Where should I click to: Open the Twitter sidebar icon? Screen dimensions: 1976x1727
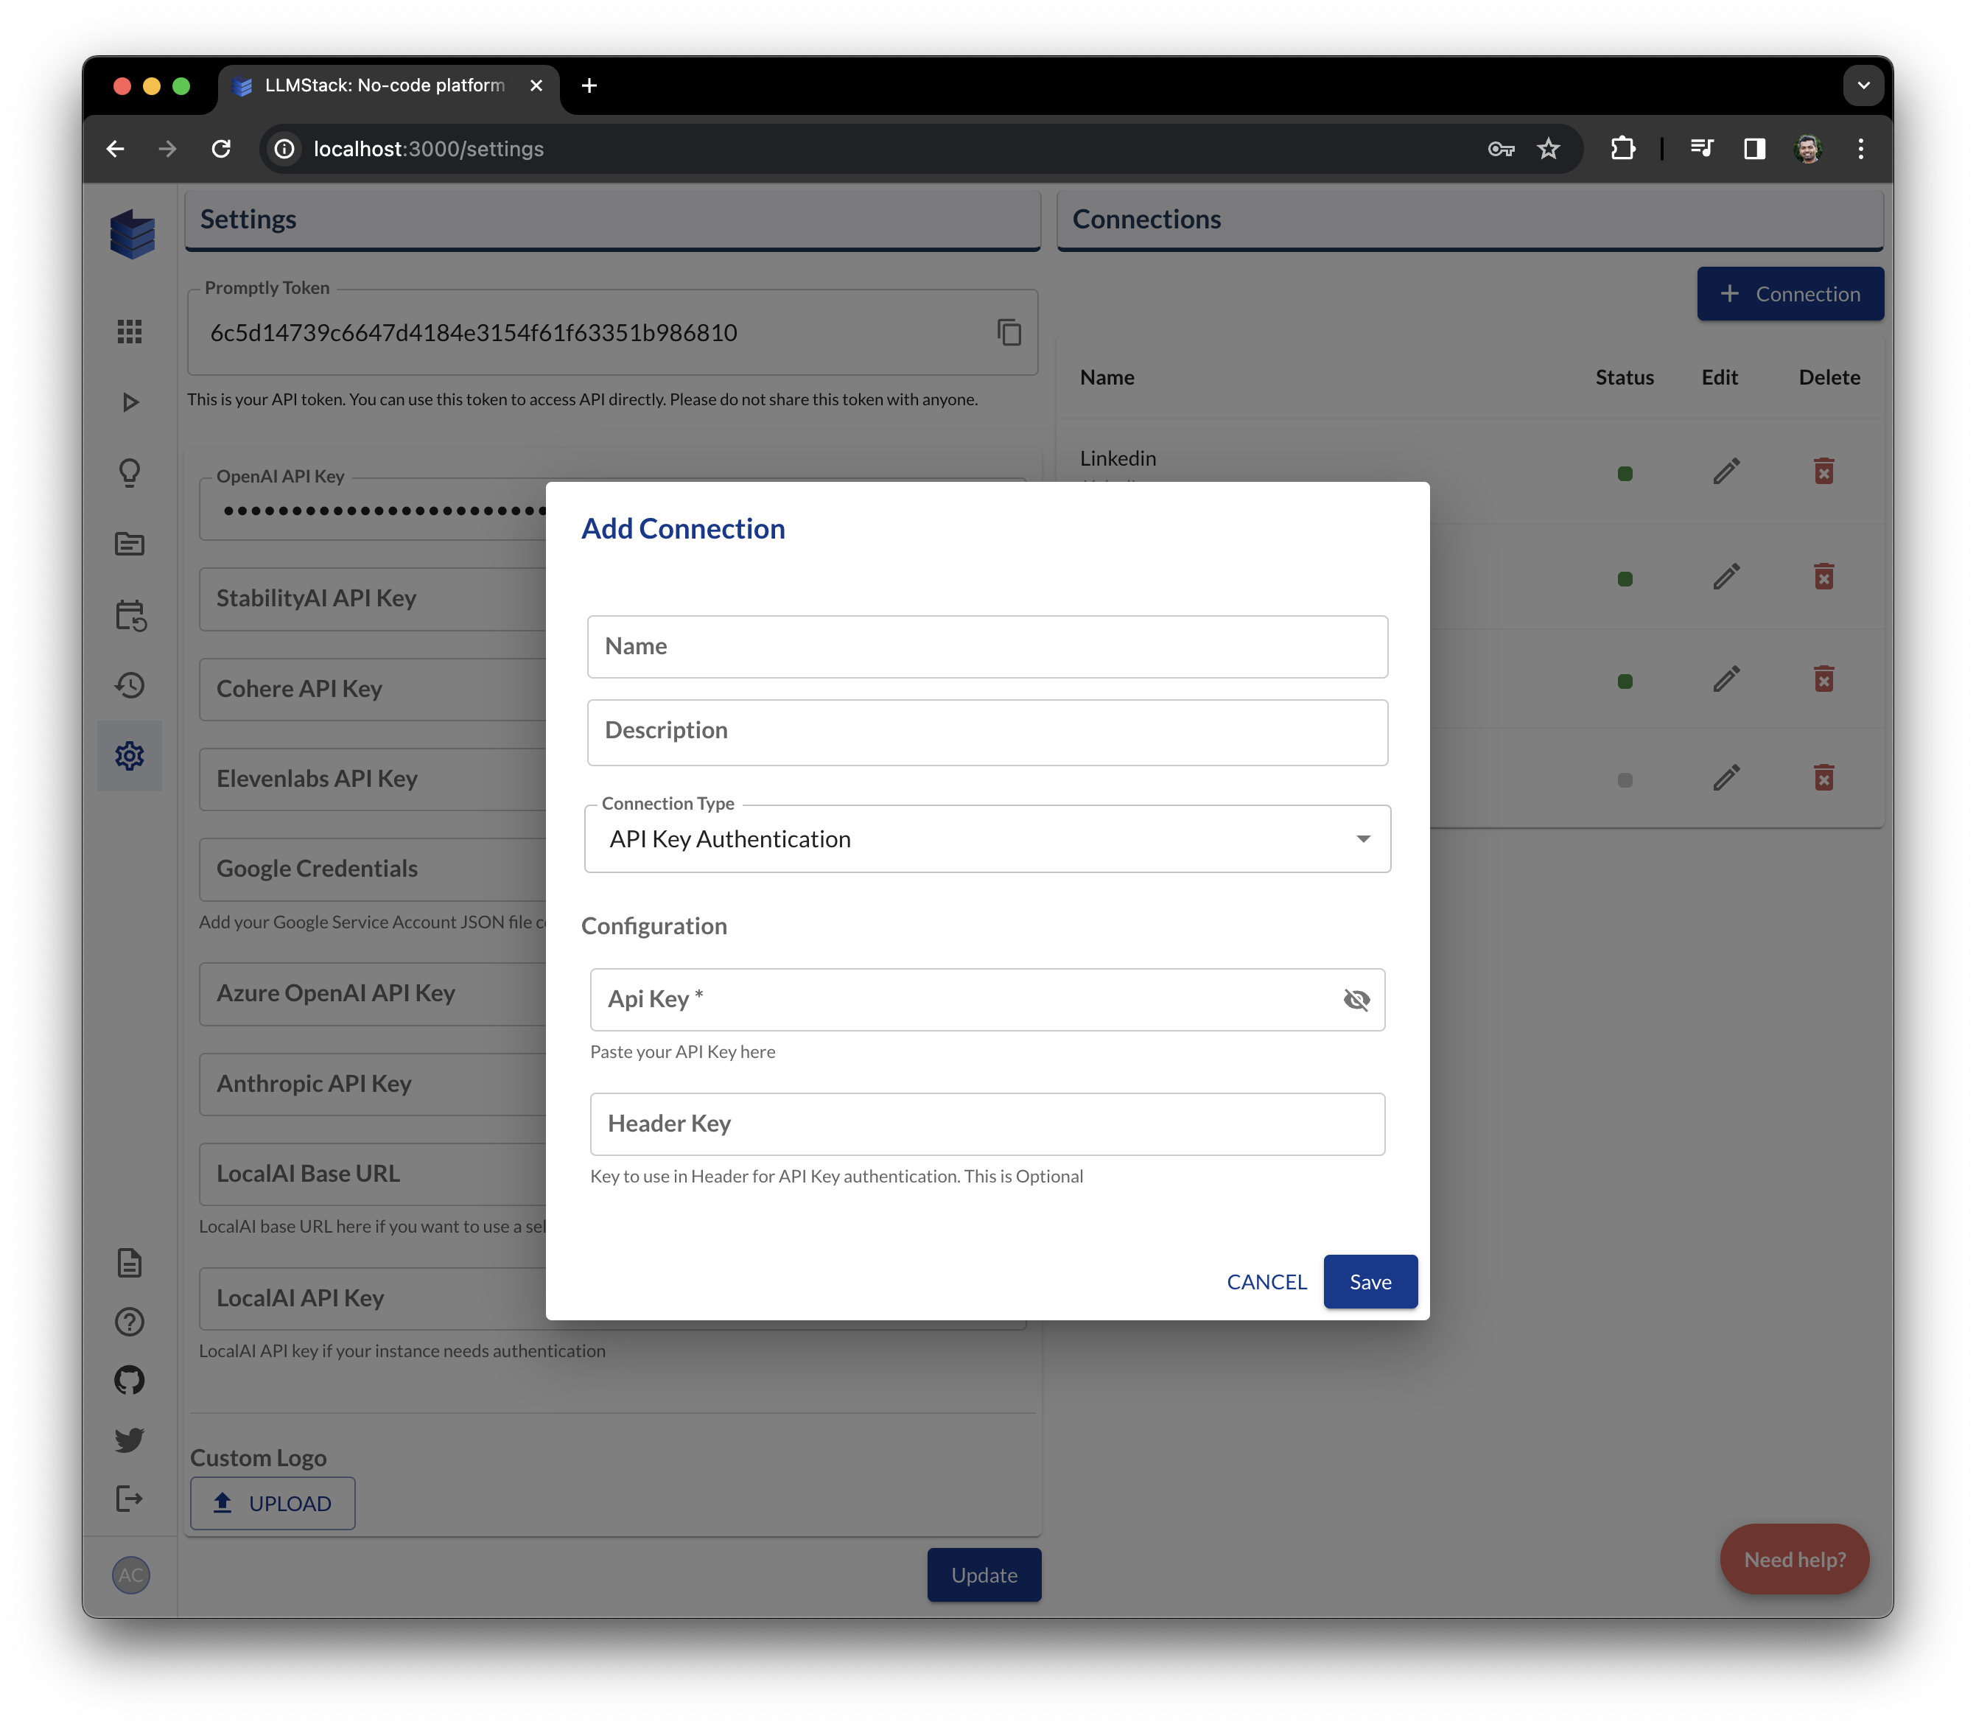(129, 1439)
